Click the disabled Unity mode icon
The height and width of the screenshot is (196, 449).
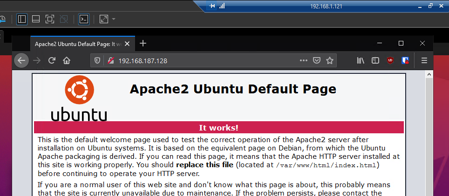coord(64,19)
